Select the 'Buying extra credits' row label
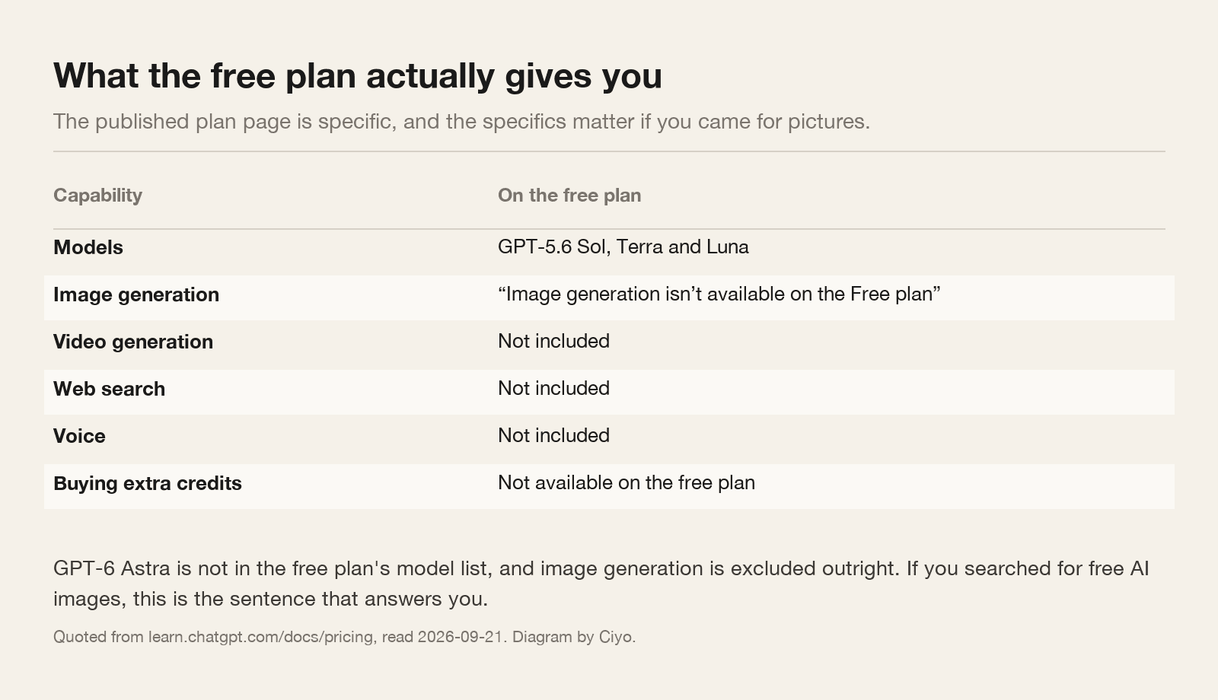This screenshot has height=700, width=1218. (148, 483)
